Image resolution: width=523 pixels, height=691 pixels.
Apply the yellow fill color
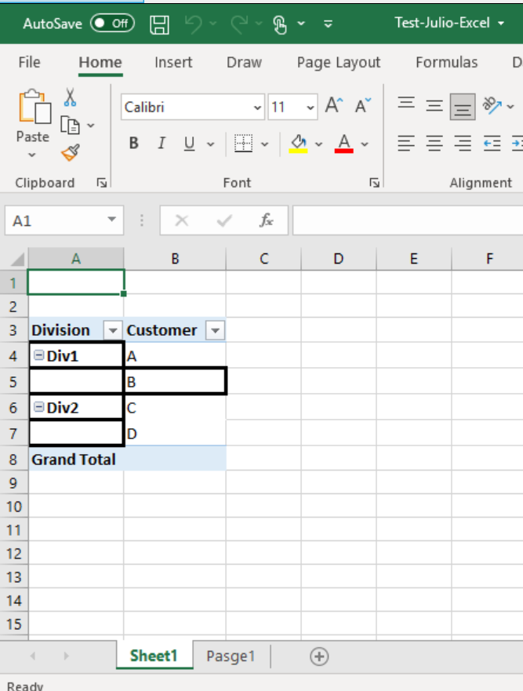point(299,143)
